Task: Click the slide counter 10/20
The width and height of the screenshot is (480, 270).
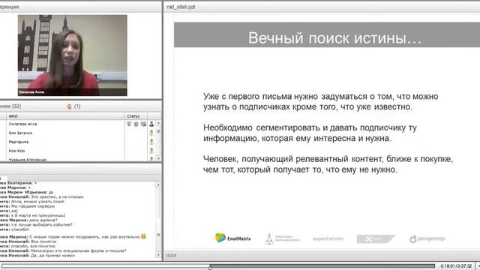Action: point(171,255)
